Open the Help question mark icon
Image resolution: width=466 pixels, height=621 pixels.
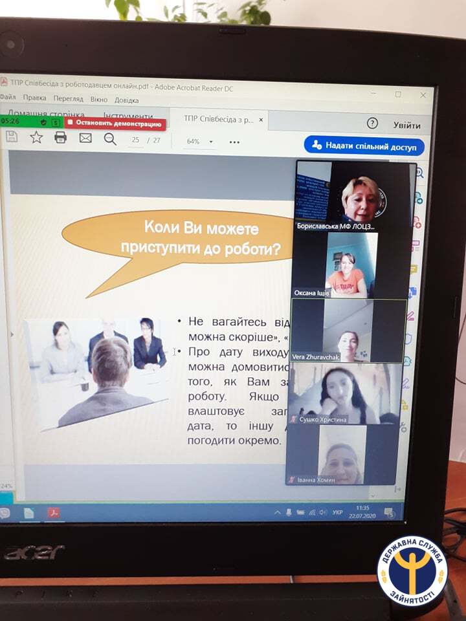coord(372,124)
